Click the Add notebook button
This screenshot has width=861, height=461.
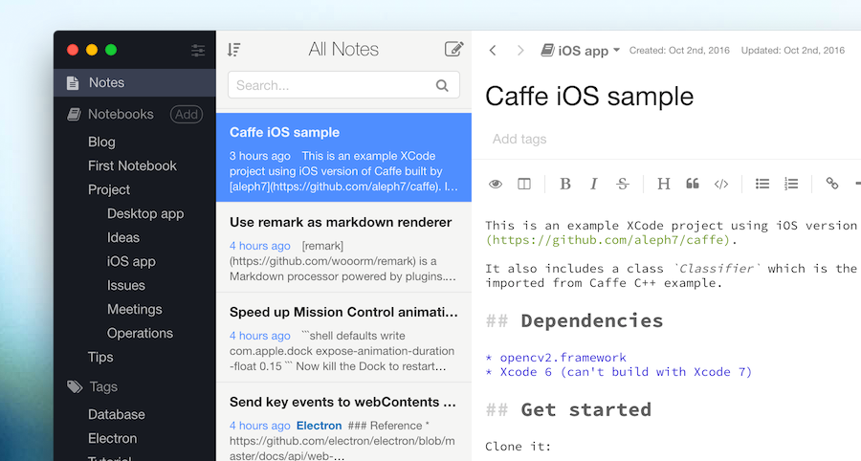point(187,114)
